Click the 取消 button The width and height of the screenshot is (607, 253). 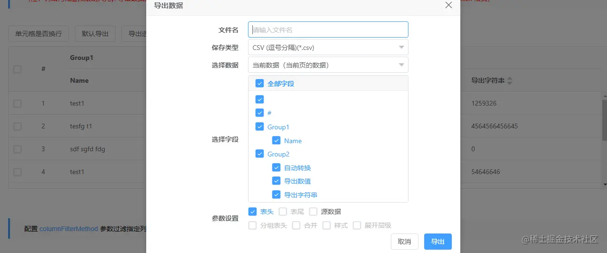coord(404,242)
